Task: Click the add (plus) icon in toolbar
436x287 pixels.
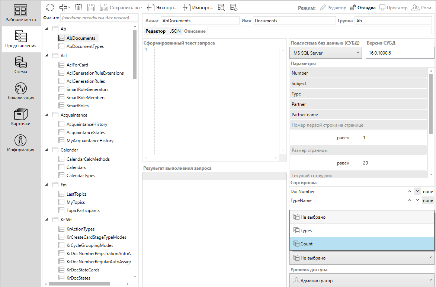Action: pyautogui.click(x=63, y=7)
